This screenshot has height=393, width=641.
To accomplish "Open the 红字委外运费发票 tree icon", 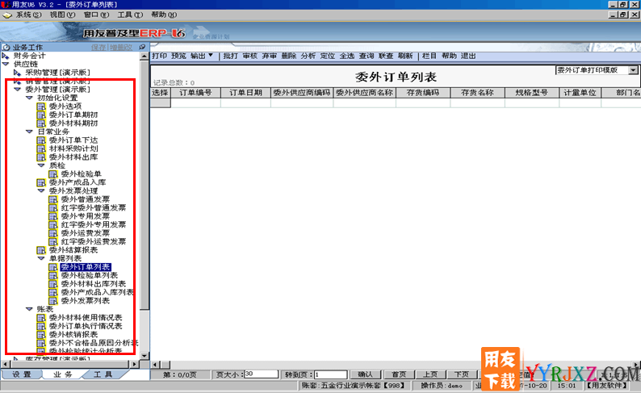I will 53,242.
